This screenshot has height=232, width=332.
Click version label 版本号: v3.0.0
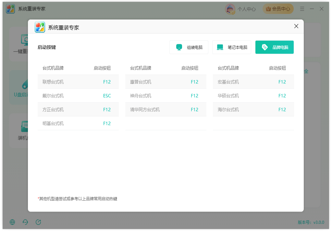(311, 222)
